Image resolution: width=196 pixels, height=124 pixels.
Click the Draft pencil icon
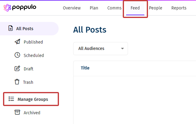click(17, 69)
